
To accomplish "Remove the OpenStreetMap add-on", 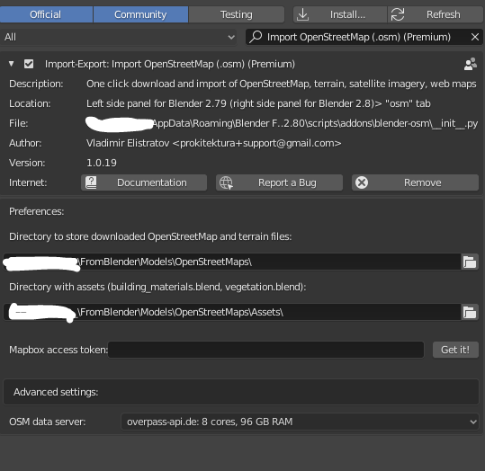I will click(x=415, y=182).
